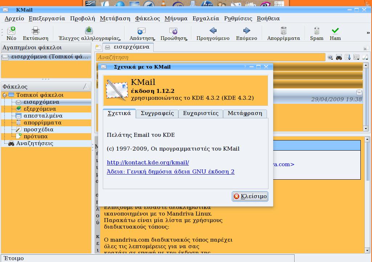Click the ? help button in dialog title bar
This screenshot has width=372, height=262.
245,67
